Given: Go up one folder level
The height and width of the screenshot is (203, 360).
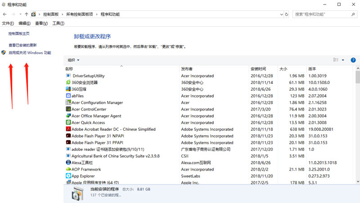Looking at the screenshot, I should (x=27, y=14).
